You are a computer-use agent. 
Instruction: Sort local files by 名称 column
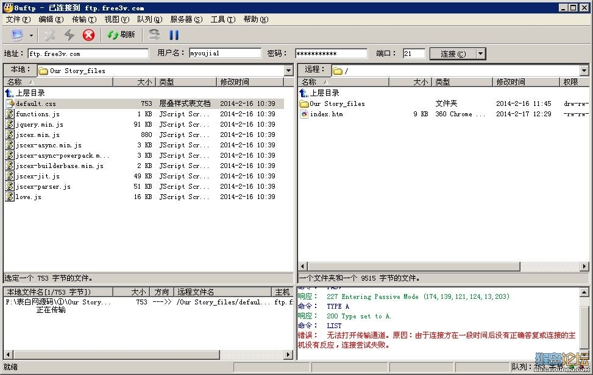(x=59, y=82)
